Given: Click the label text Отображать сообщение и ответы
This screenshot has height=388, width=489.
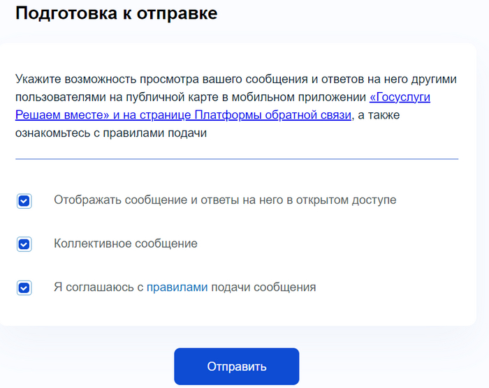Looking at the screenshot, I should (140, 200).
